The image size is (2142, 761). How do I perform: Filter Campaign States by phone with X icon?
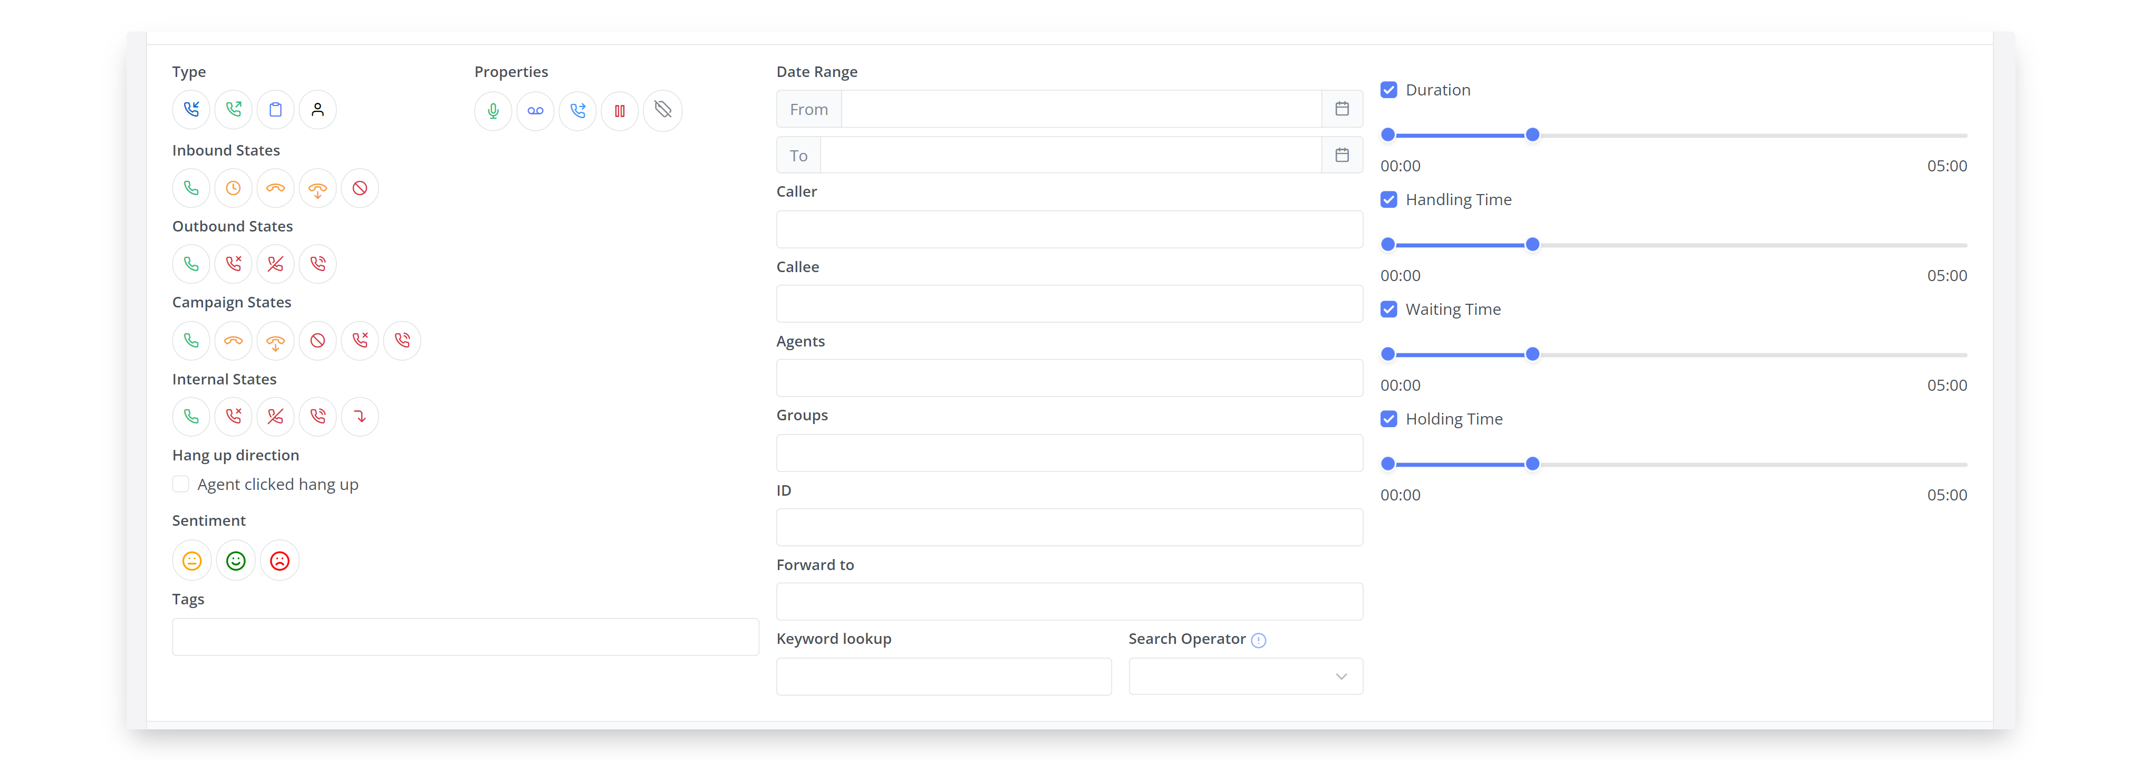pos(360,341)
